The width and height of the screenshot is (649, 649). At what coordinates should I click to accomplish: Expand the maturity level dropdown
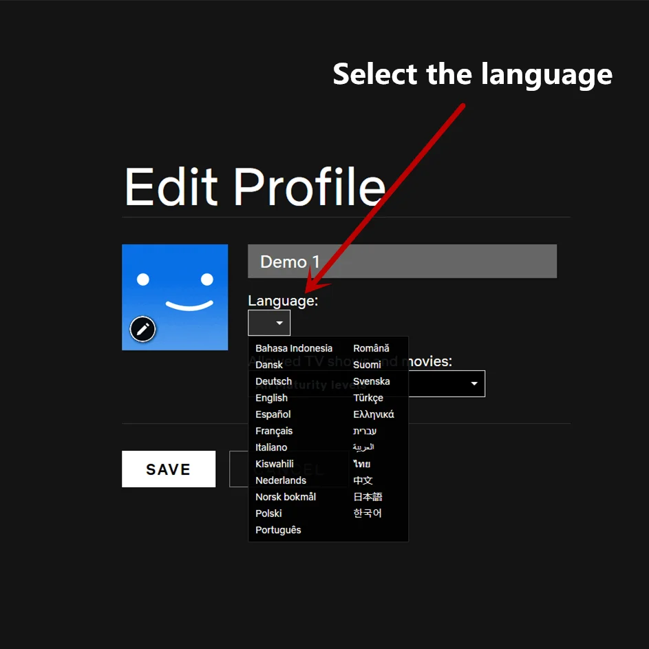click(x=474, y=383)
